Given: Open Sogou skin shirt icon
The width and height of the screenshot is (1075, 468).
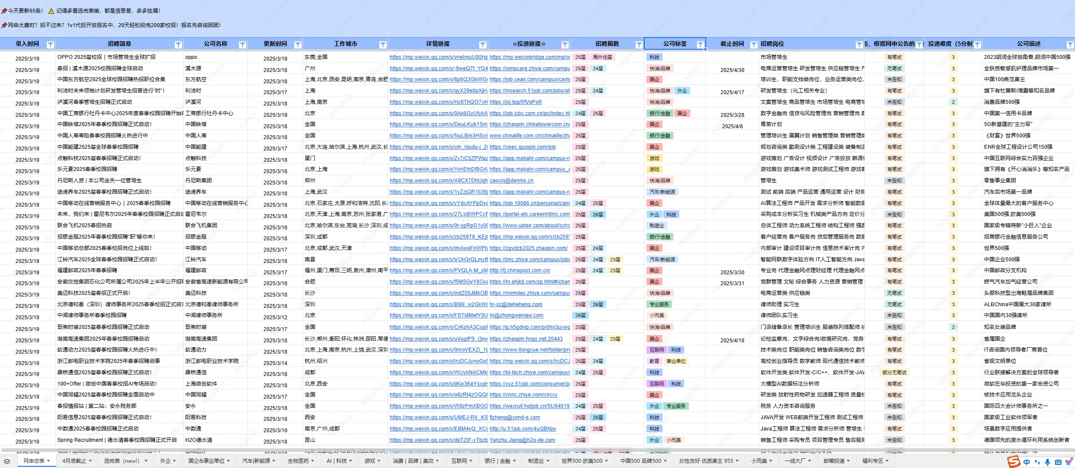Looking at the screenshot, I should pos(1068,462).
